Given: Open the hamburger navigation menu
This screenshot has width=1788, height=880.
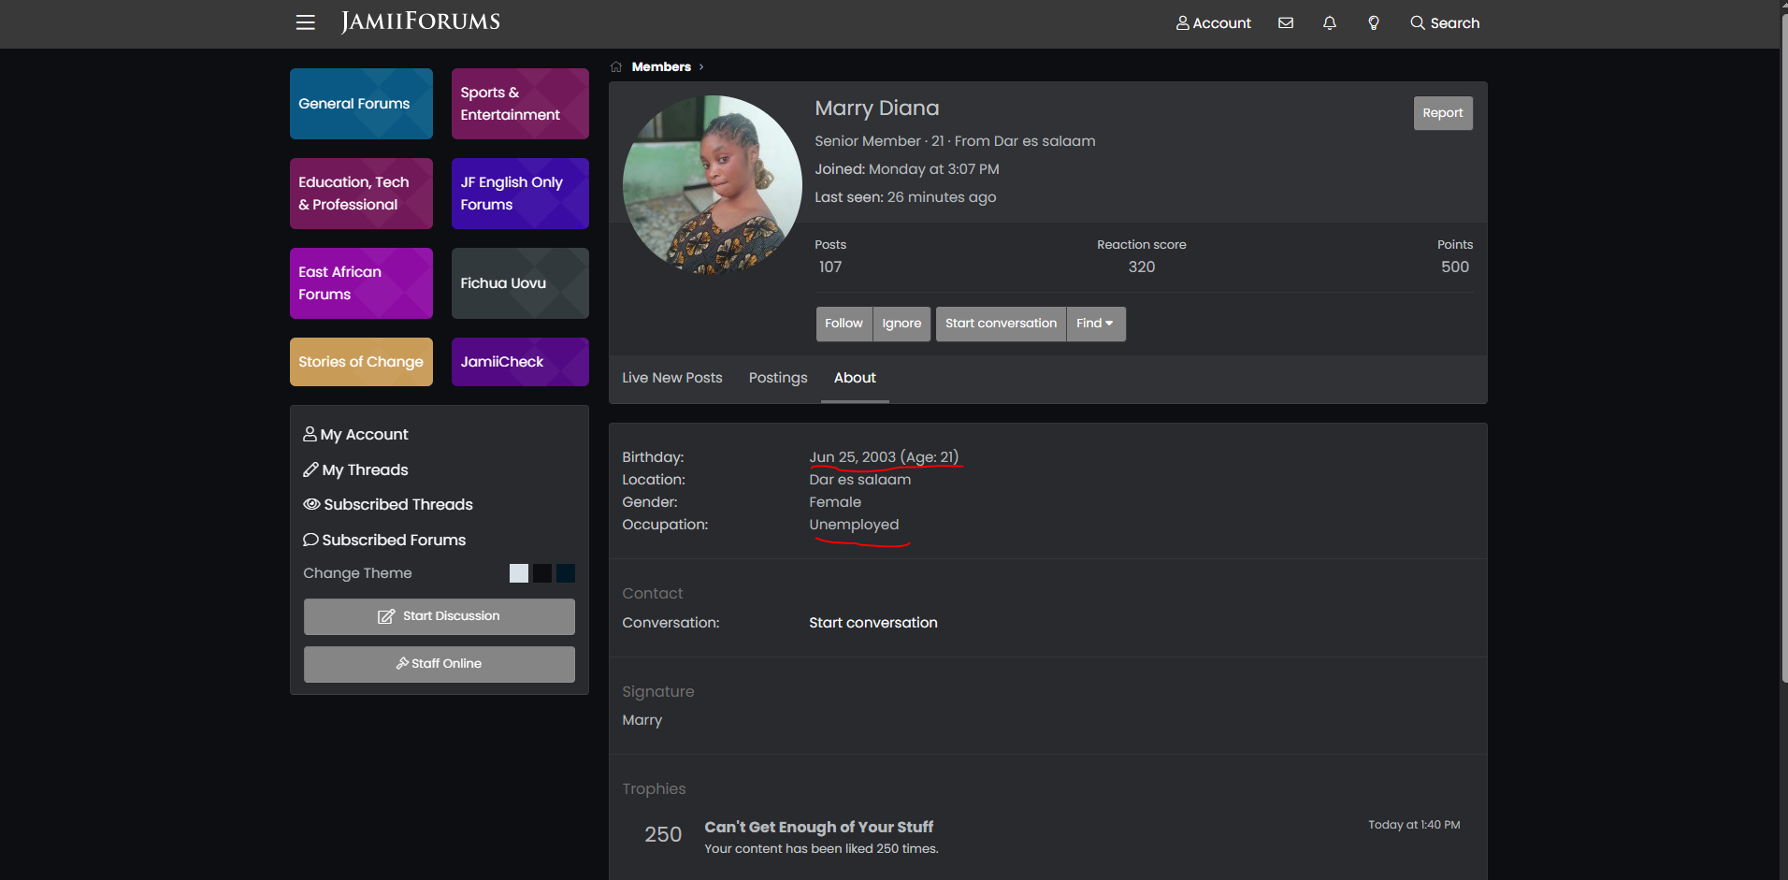Looking at the screenshot, I should pyautogui.click(x=305, y=22).
